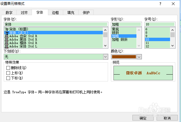Click the 字号 size input field
This screenshot has height=122, width=181.
pos(160,24)
